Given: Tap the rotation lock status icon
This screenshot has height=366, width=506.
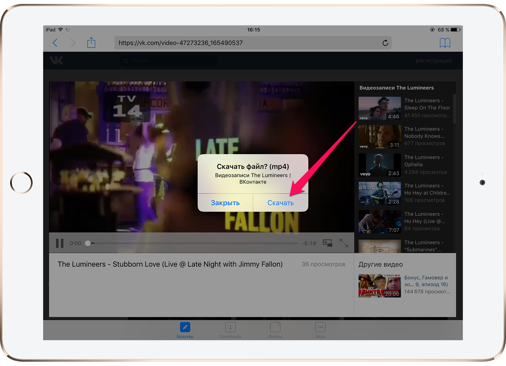Looking at the screenshot, I should click(x=432, y=30).
